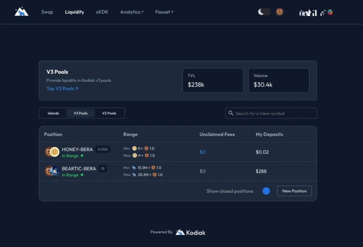
Task: Click the HONEY-BERA token pair icon
Action: pos(52,152)
